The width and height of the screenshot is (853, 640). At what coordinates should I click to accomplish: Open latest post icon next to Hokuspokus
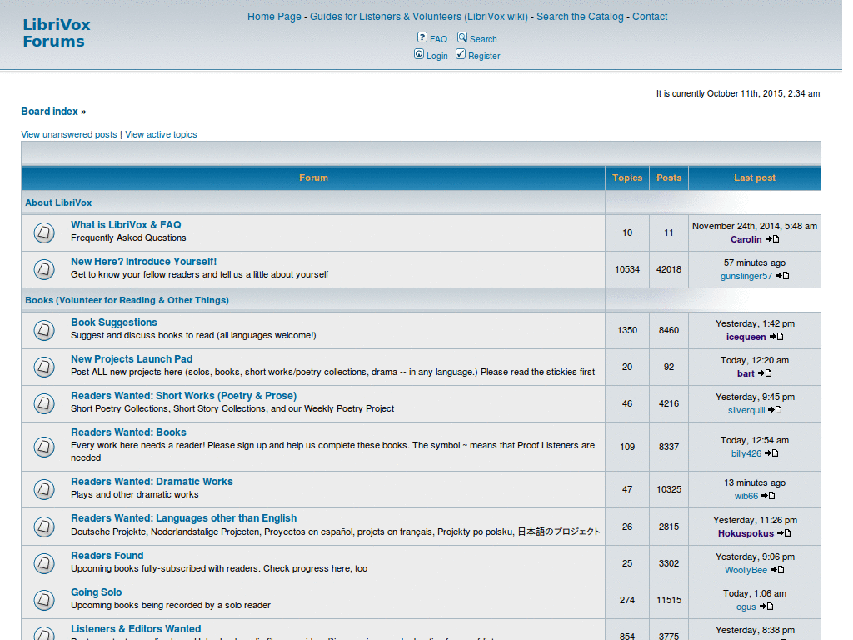pos(784,532)
